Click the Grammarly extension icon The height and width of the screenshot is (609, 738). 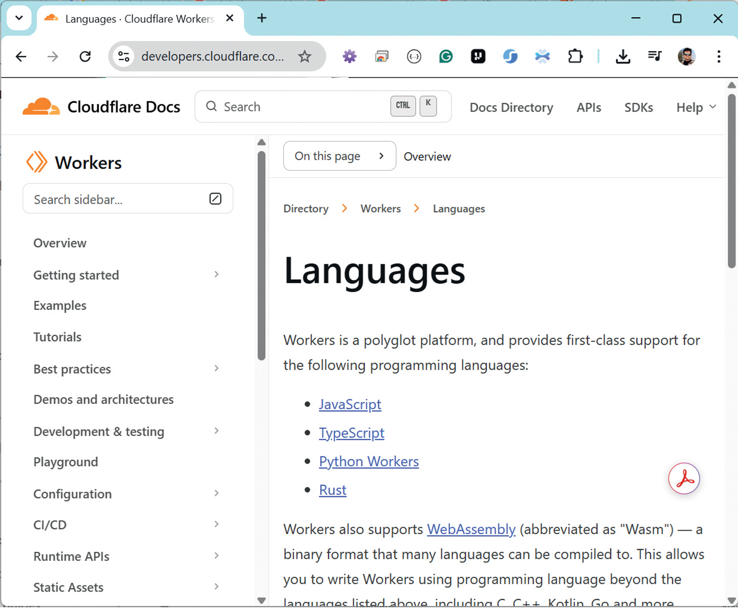coord(446,56)
